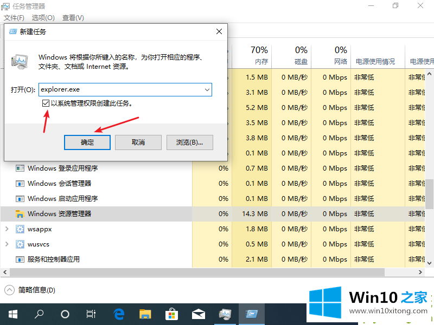This screenshot has height=325, width=434.
Task: Click the wusvcs gear icon
Action: (20, 244)
